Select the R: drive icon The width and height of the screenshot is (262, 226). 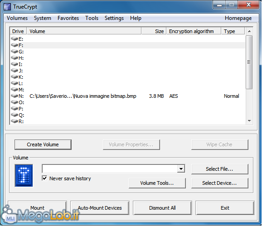pos(15,121)
